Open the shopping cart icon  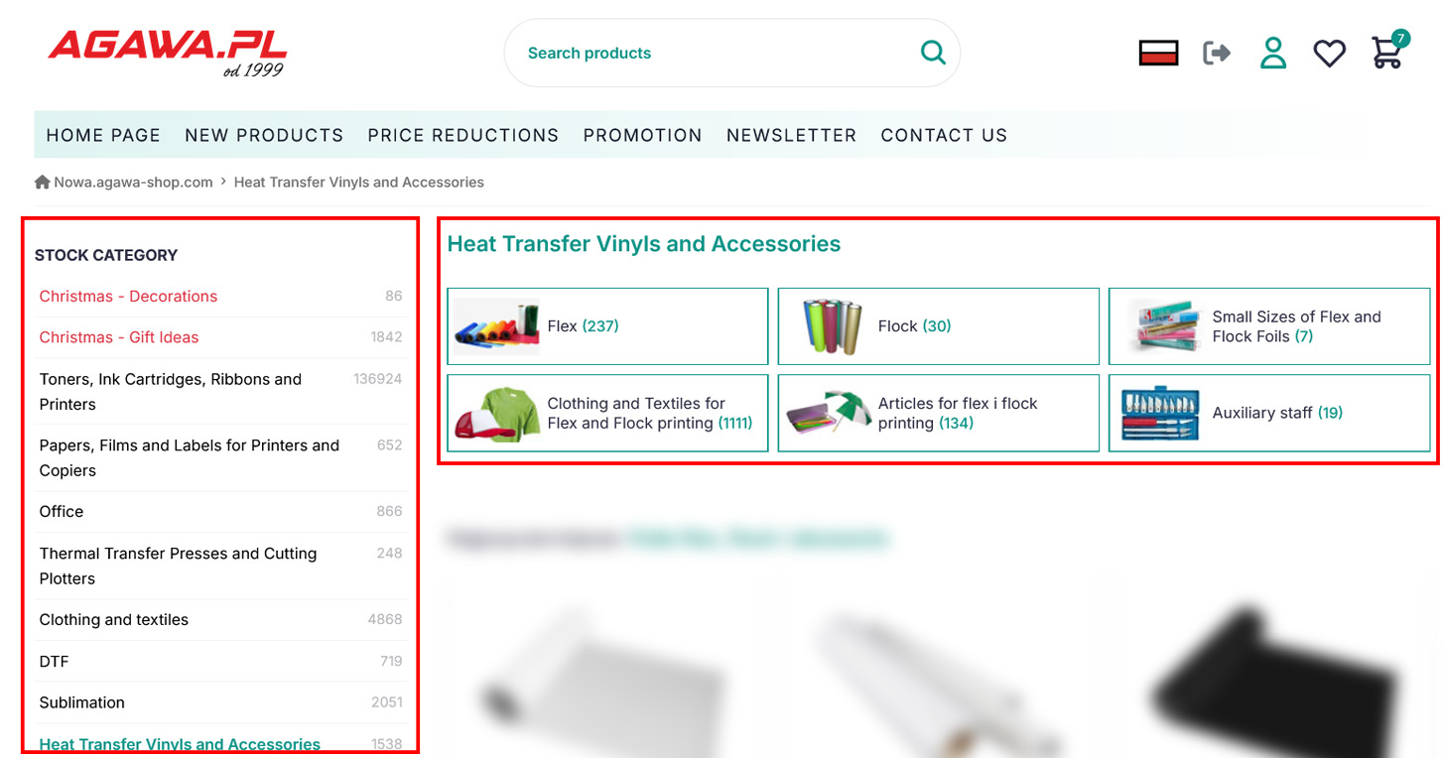(1386, 53)
